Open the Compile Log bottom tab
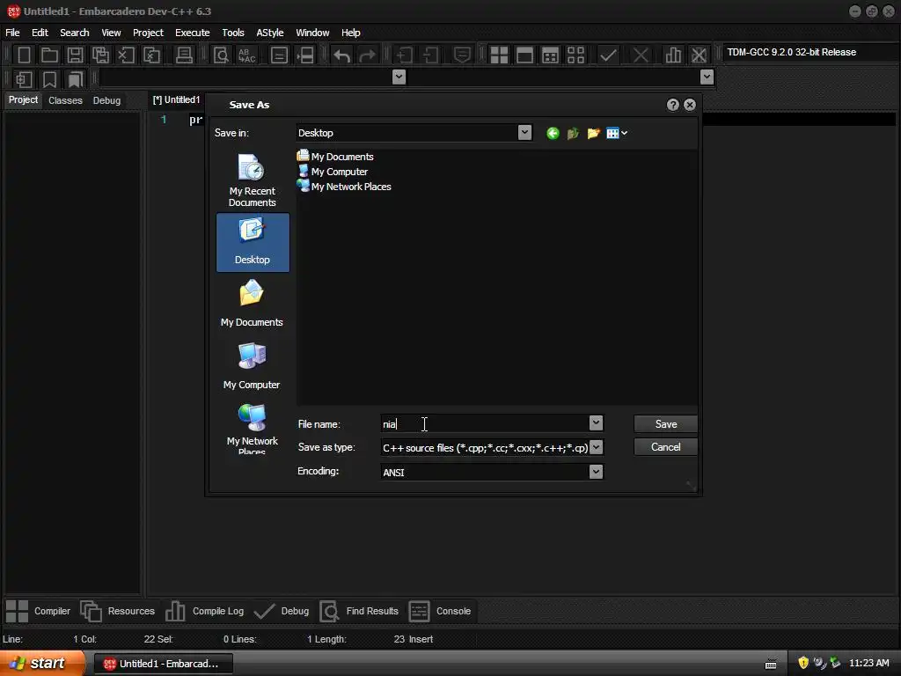This screenshot has width=901, height=676. [x=204, y=611]
